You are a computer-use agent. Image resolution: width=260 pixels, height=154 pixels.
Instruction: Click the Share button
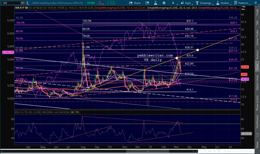click(x=135, y=3)
